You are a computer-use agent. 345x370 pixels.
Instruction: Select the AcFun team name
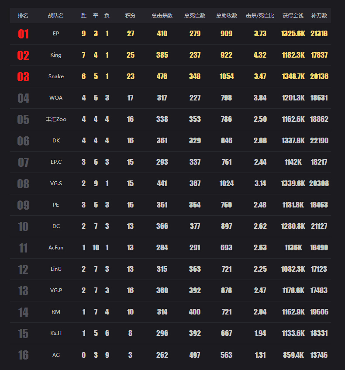point(56,248)
